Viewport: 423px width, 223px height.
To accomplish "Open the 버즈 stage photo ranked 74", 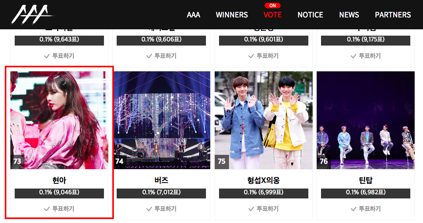I will tap(162, 120).
